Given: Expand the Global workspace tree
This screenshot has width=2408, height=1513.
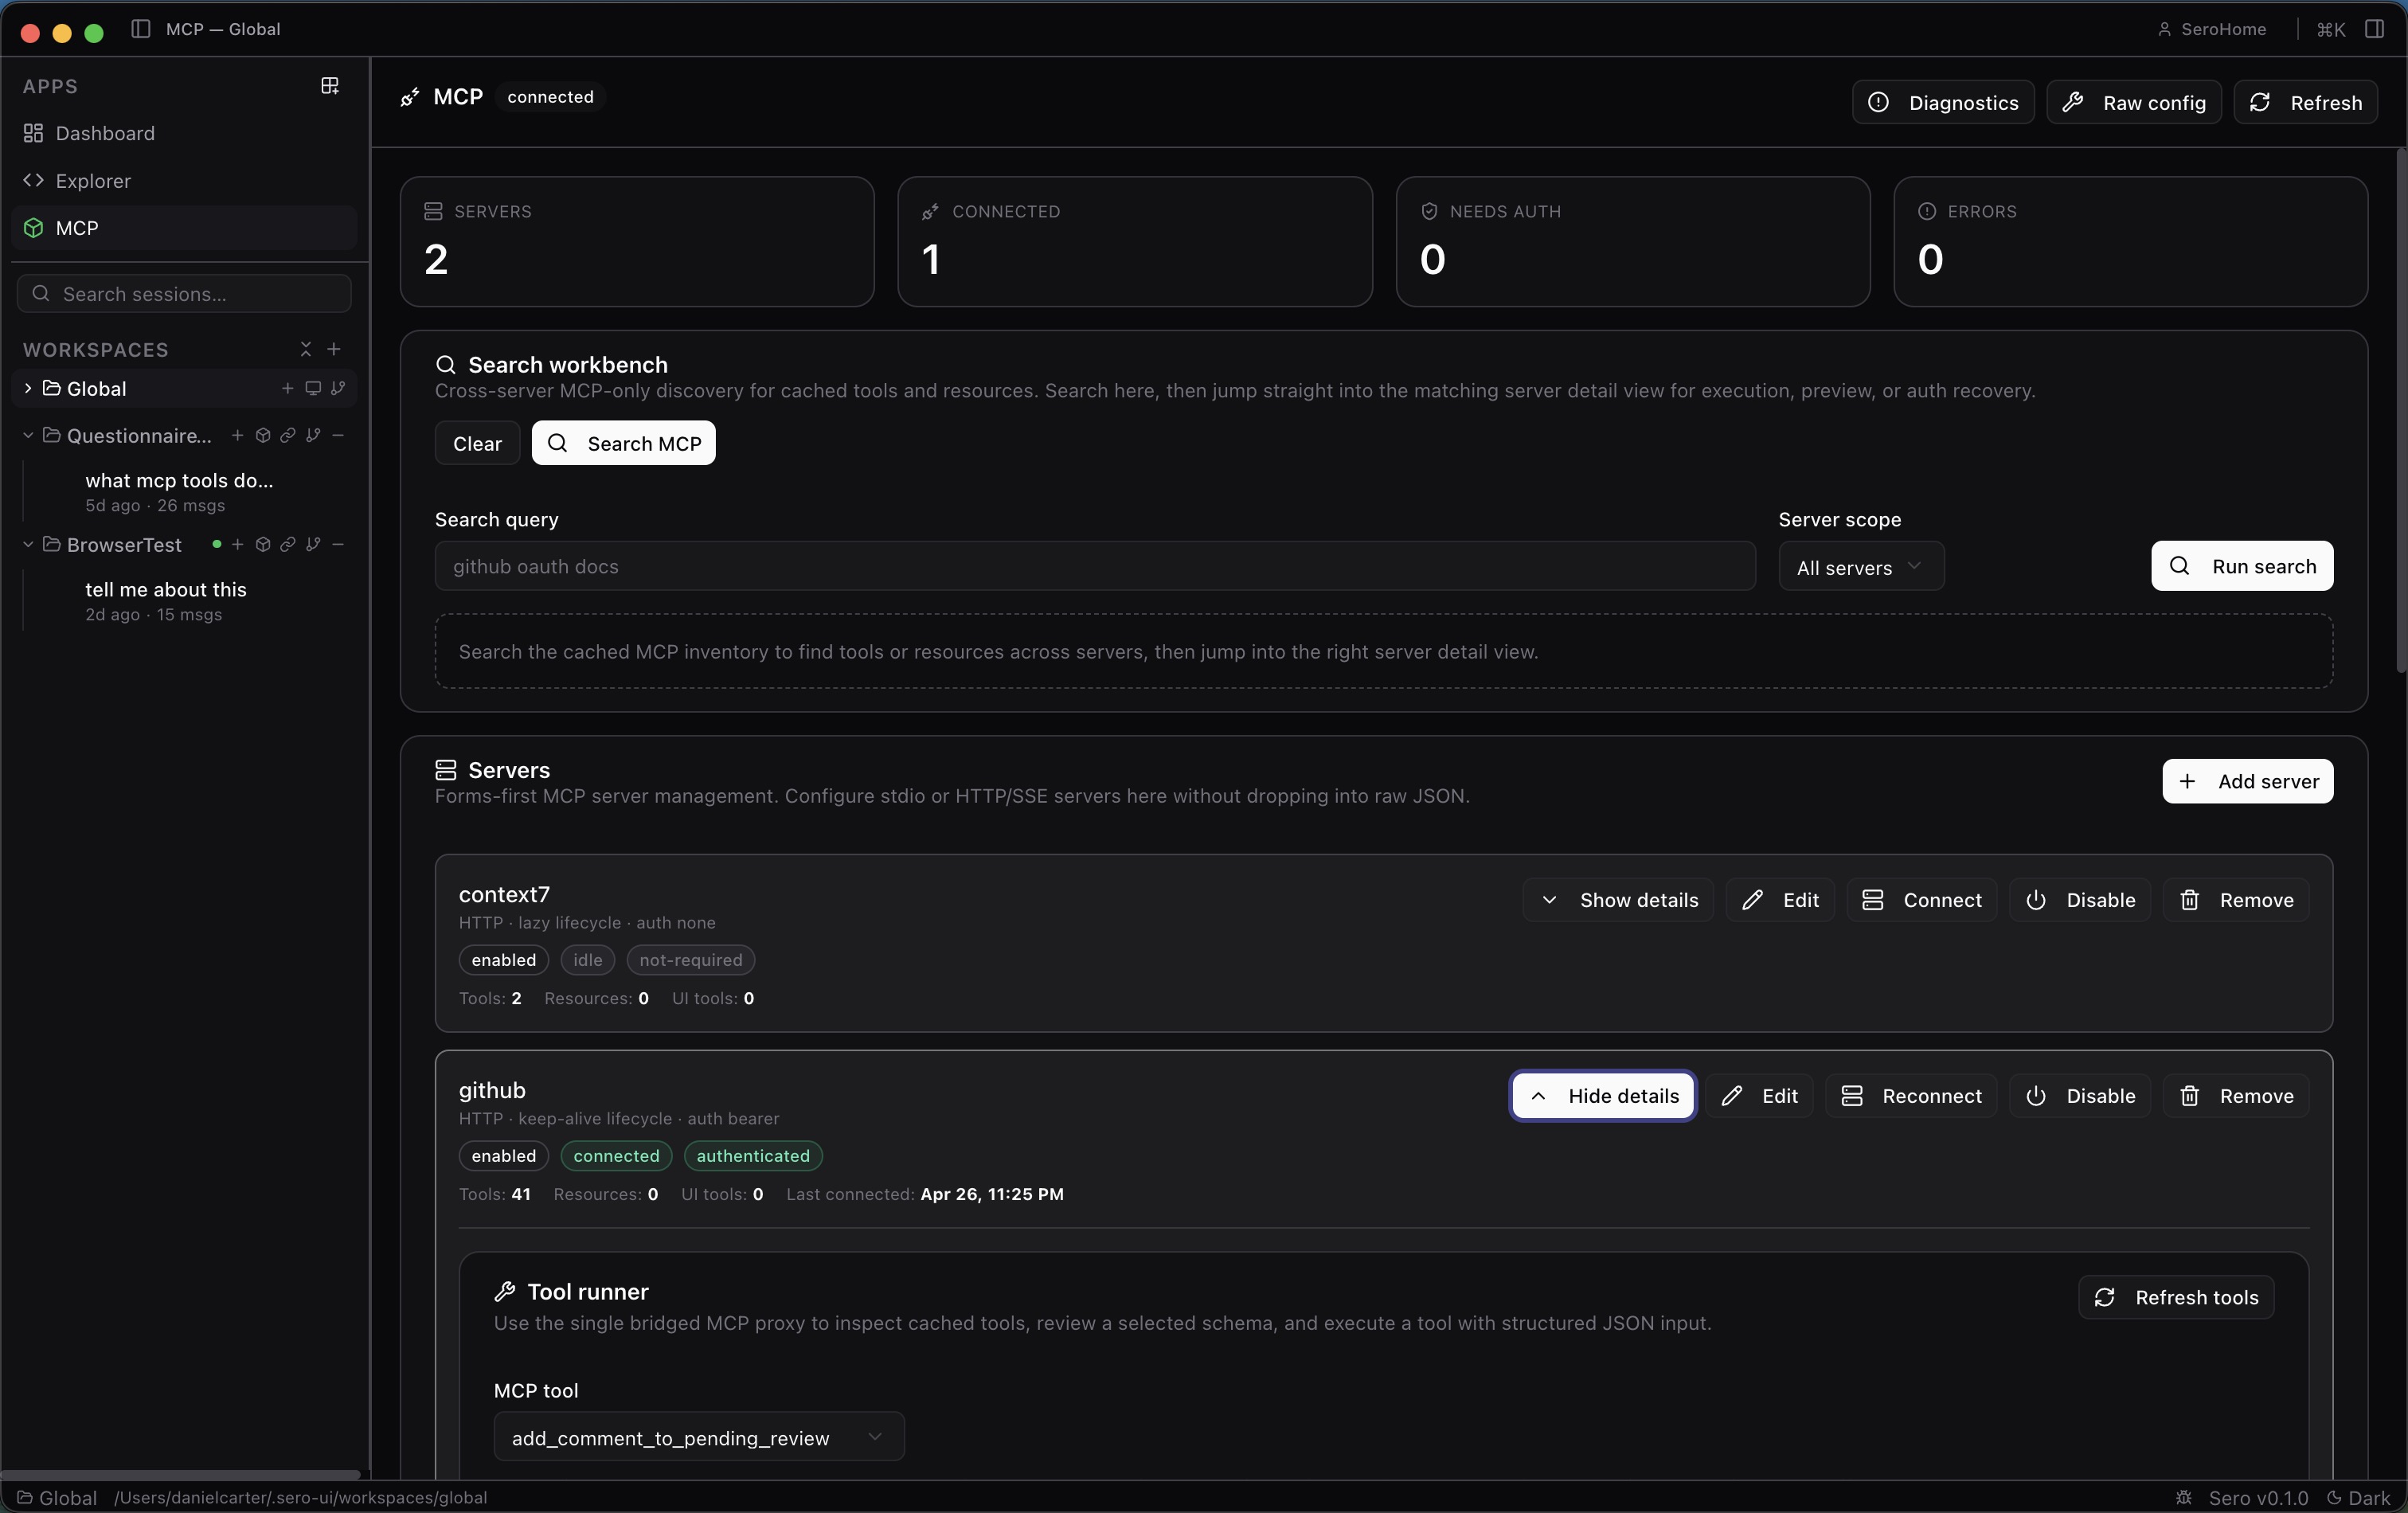Looking at the screenshot, I should (x=26, y=389).
